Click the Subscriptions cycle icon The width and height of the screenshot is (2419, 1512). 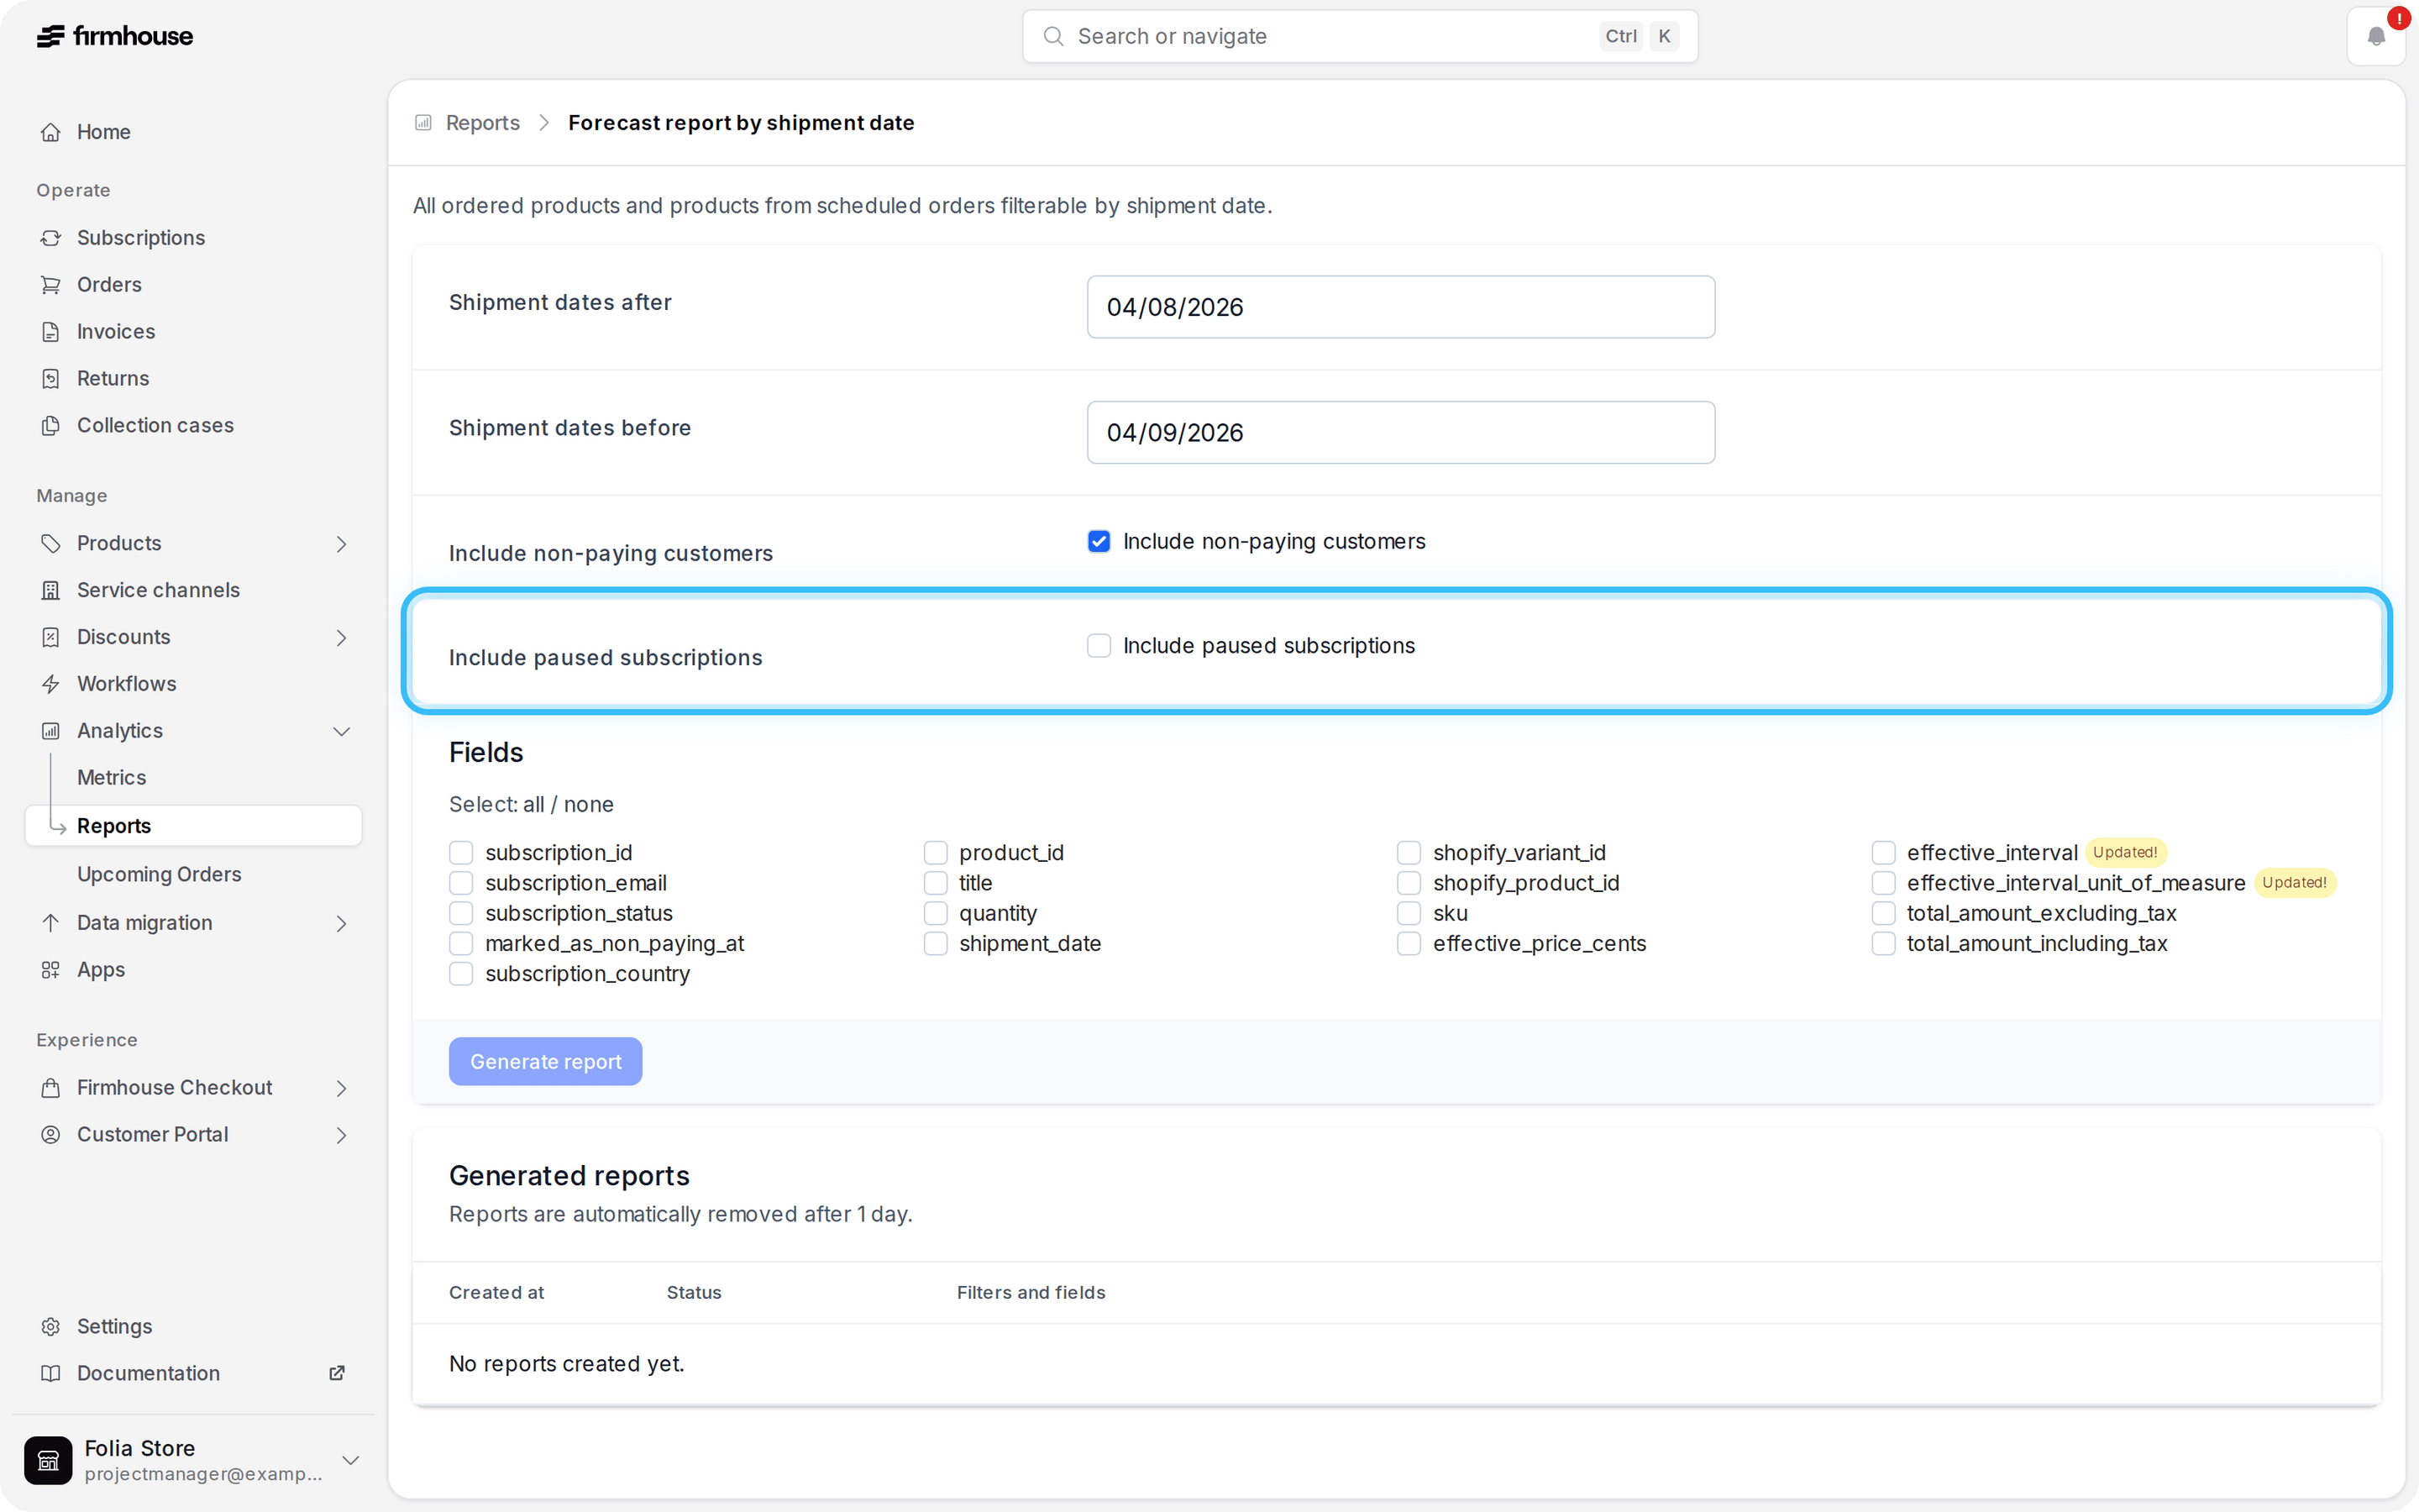pos(50,238)
